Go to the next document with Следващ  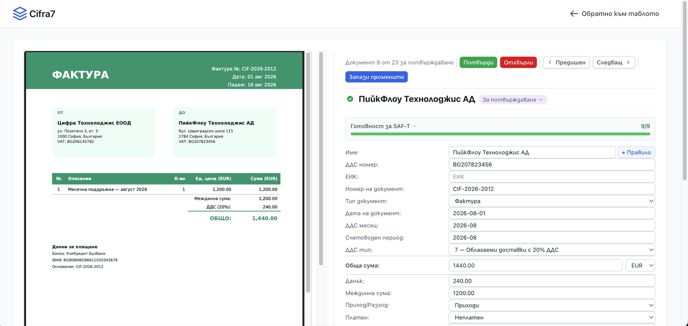point(614,62)
